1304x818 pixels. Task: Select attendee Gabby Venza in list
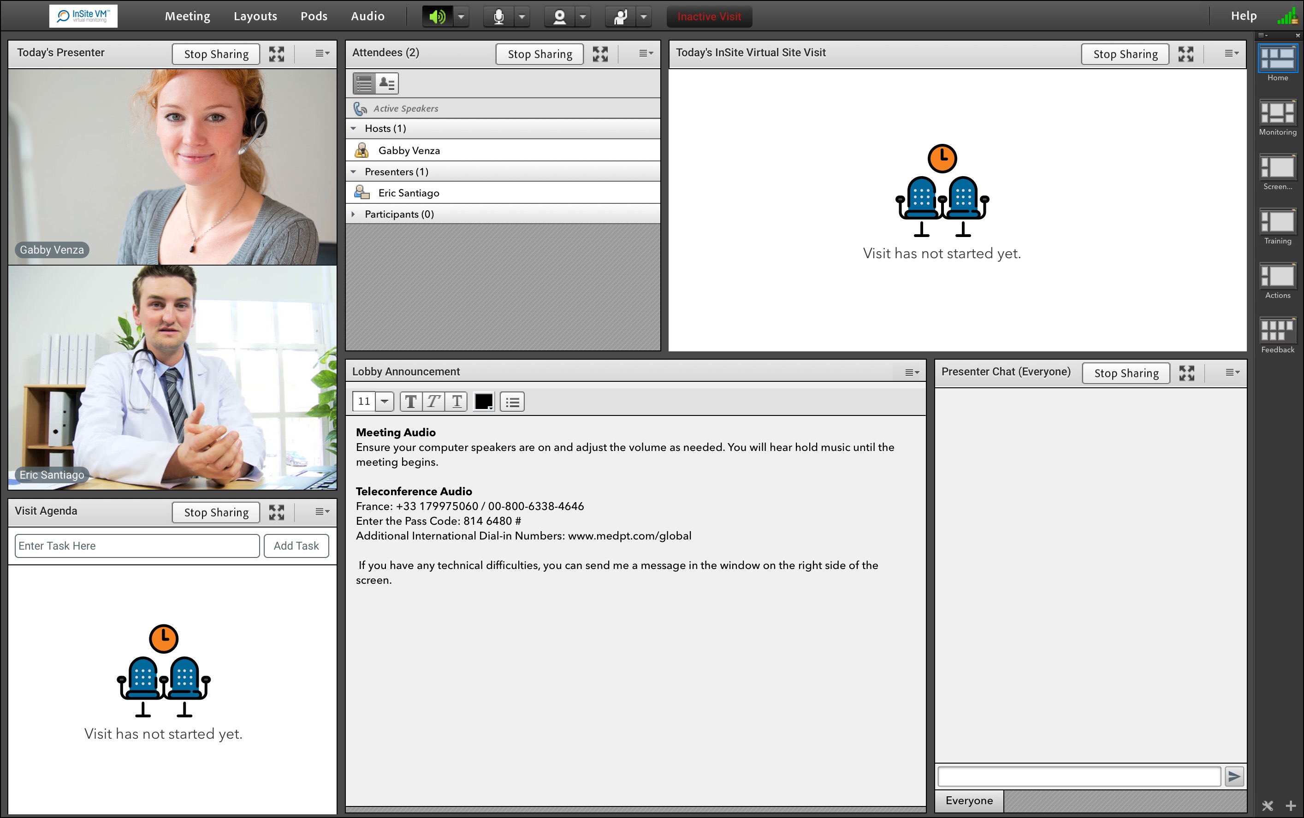pyautogui.click(x=503, y=150)
